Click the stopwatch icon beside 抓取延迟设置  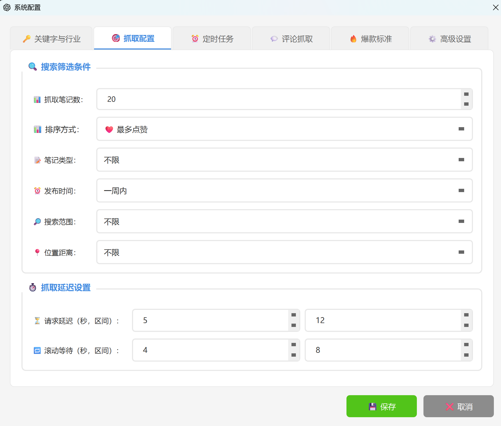click(33, 287)
